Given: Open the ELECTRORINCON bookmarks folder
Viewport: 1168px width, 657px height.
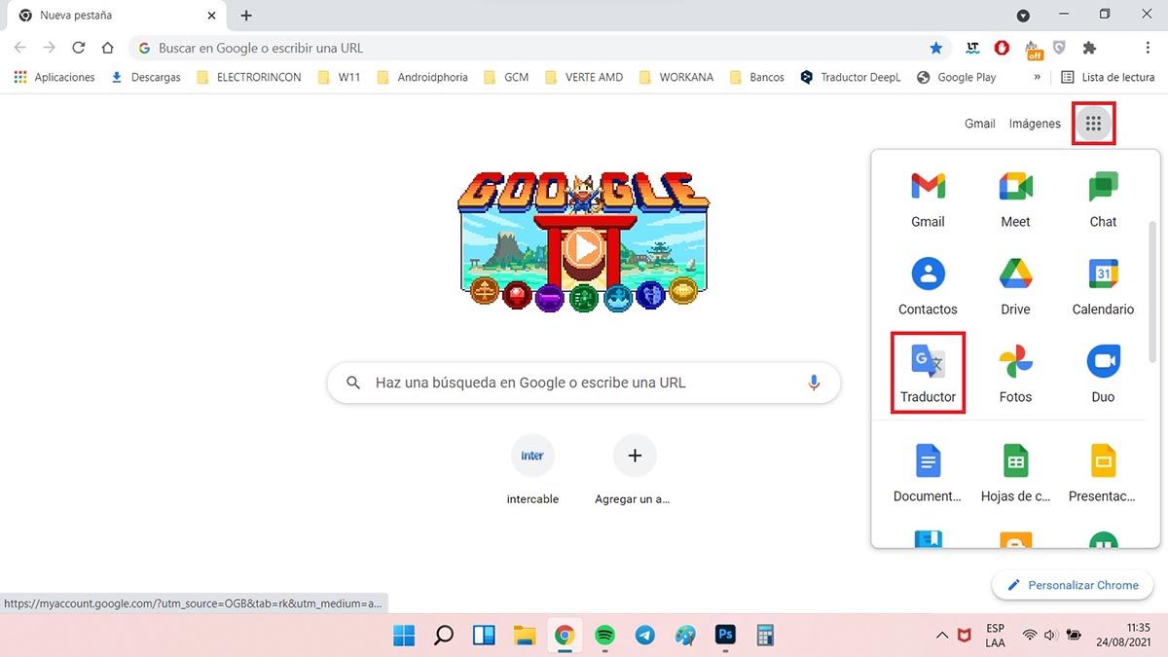Looking at the screenshot, I should point(249,77).
